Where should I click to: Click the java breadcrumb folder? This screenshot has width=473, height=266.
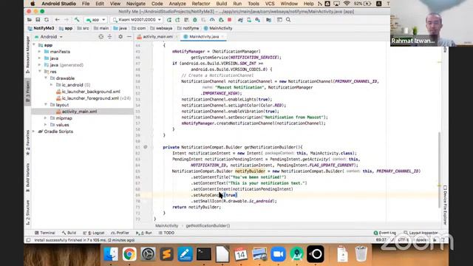120,28
